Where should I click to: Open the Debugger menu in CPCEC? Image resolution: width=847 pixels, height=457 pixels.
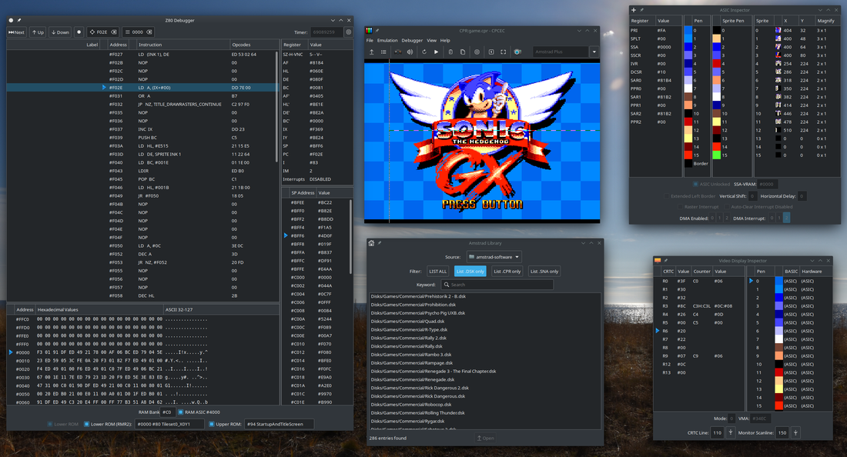tap(412, 41)
